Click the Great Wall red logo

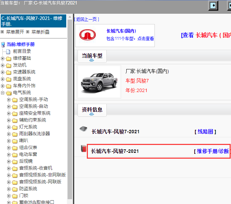88,35
